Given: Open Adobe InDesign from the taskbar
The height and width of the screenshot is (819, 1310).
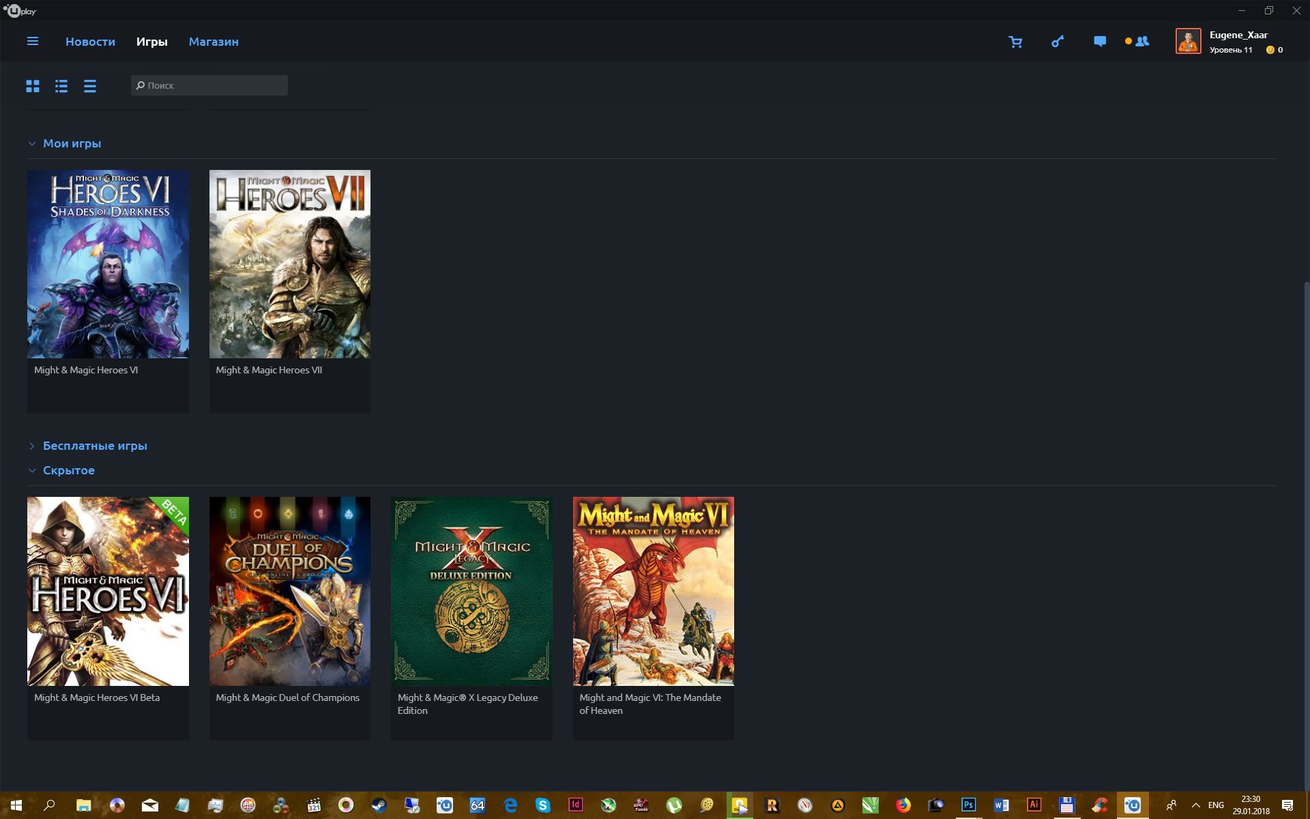Looking at the screenshot, I should click(x=576, y=805).
